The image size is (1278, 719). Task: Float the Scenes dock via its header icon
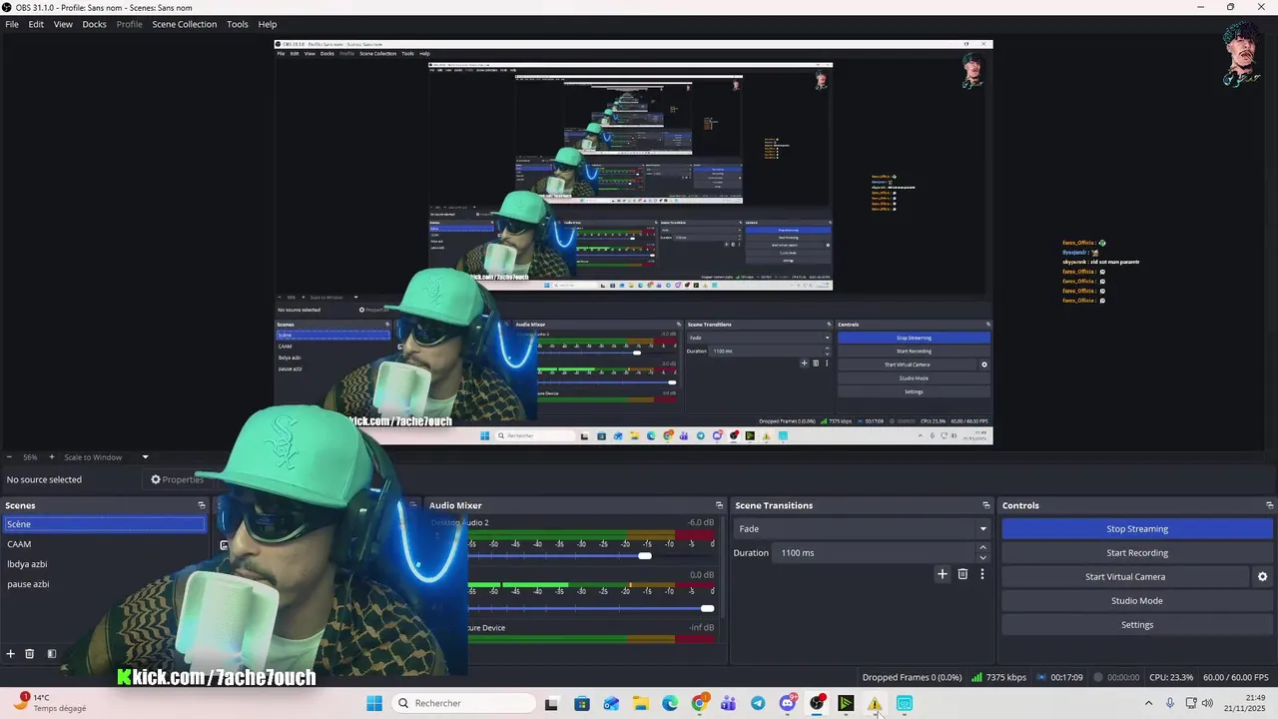coord(202,505)
